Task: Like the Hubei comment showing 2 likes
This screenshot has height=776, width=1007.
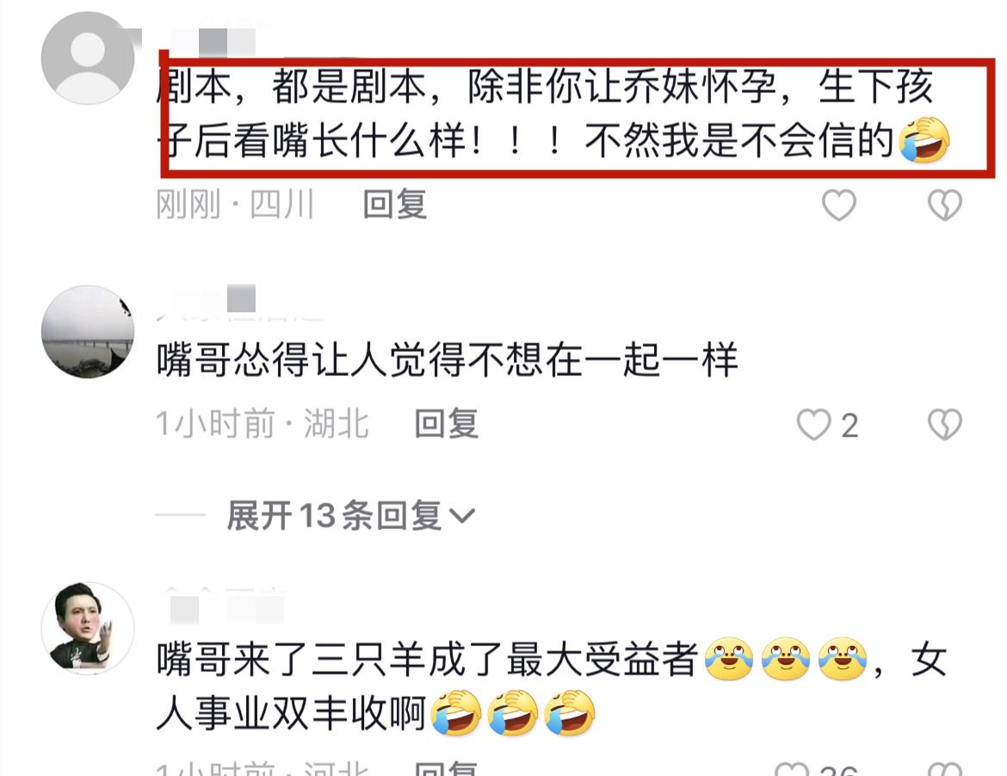Action: coord(813,425)
